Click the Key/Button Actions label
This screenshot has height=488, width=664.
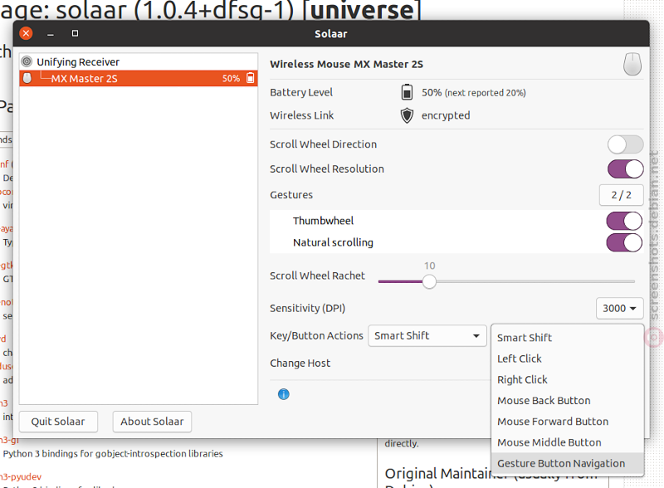point(316,336)
